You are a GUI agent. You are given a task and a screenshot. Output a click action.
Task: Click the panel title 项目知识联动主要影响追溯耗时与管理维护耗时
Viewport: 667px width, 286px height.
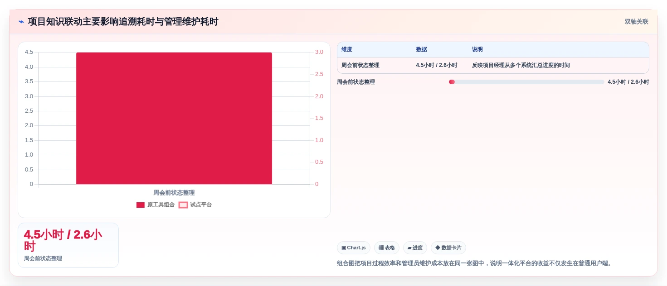point(123,22)
